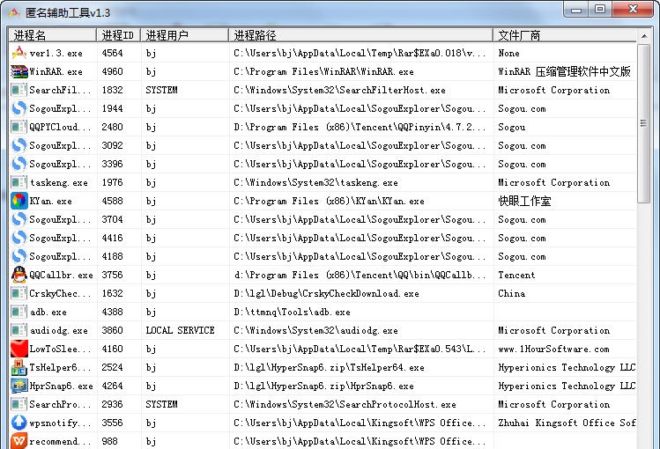Click the taskeng.exe process icon
Viewport: 660px width, 449px height.
tap(19, 182)
